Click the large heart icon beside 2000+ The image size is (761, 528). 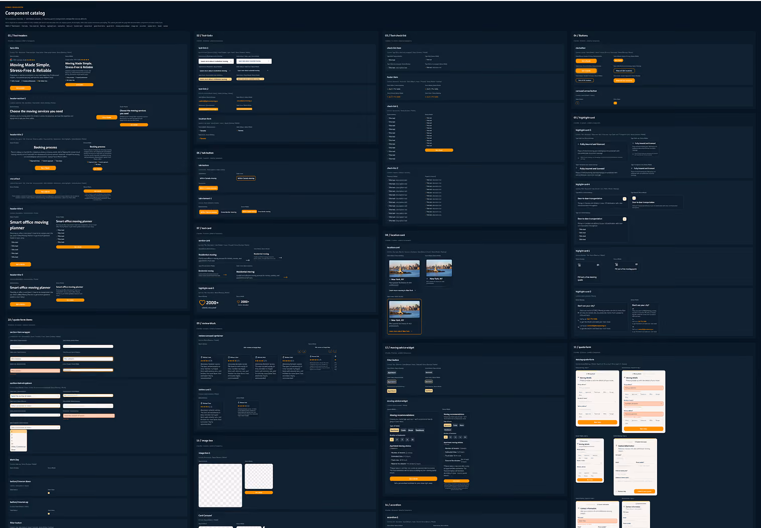coord(202,303)
